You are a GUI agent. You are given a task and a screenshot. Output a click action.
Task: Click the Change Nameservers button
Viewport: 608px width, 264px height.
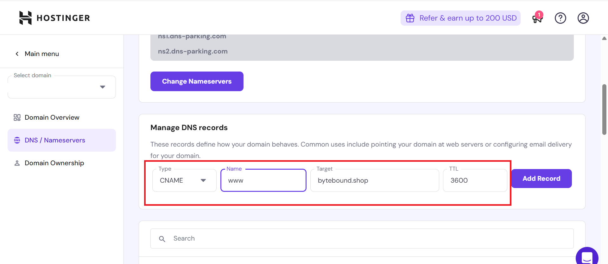197,81
